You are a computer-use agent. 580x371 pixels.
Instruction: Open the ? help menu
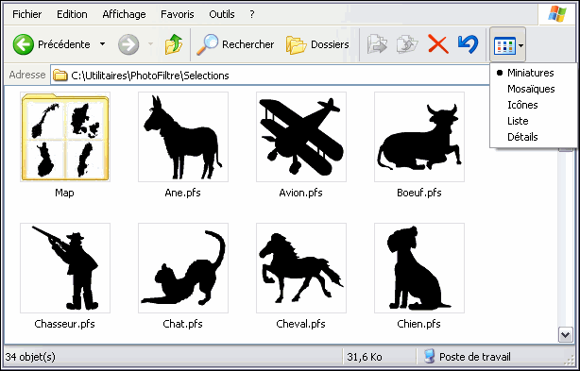pos(252,14)
